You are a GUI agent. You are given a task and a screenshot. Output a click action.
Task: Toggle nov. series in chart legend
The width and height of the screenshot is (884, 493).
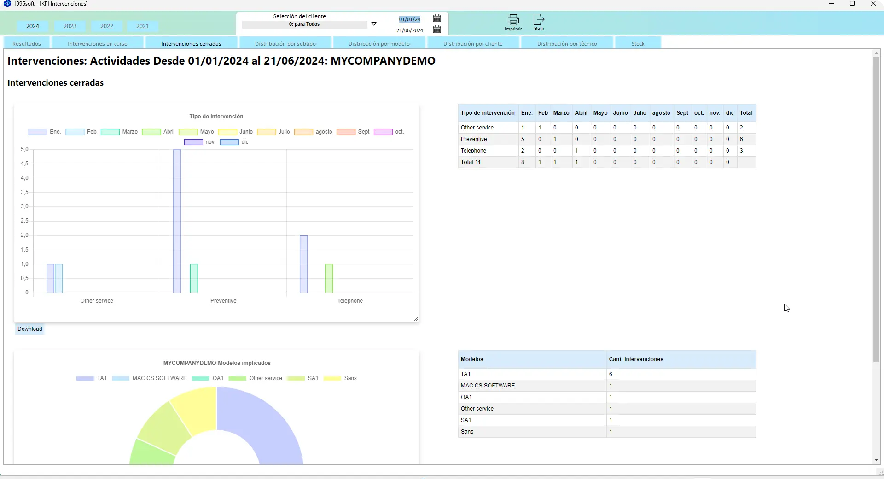[200, 142]
